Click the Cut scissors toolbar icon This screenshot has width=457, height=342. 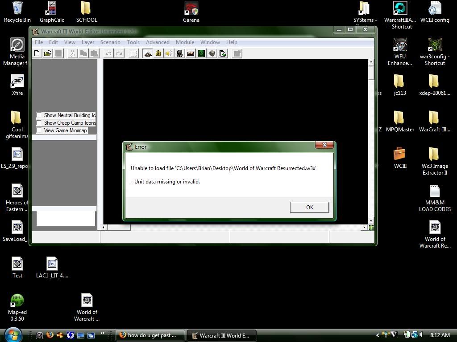pos(72,53)
